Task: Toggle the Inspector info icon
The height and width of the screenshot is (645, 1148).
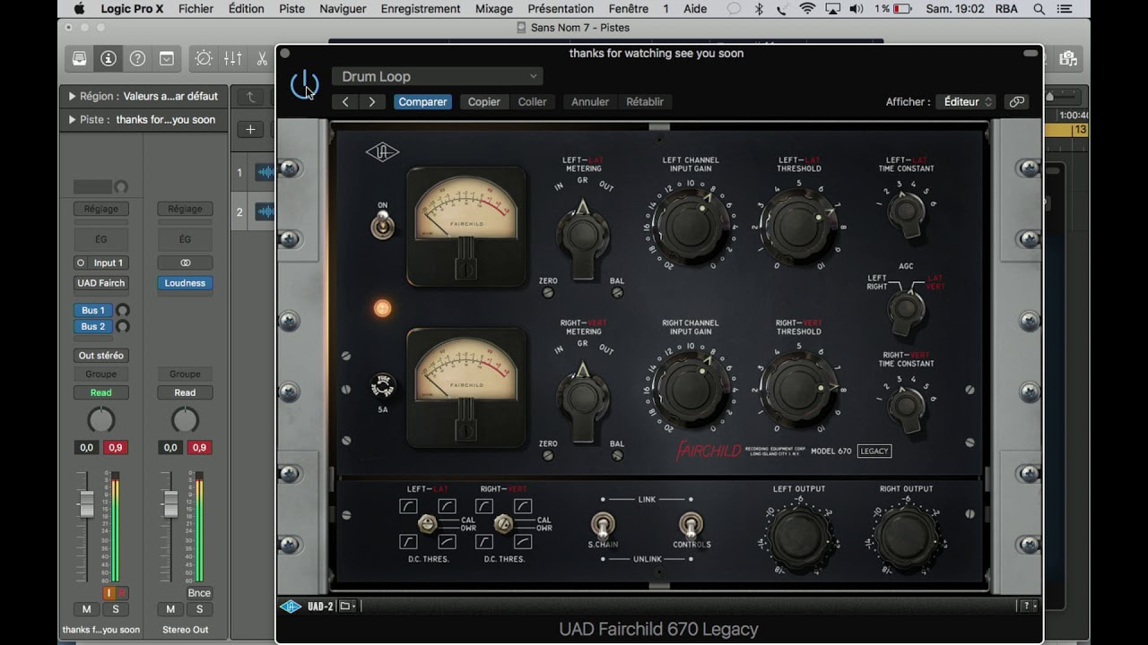Action: (109, 58)
